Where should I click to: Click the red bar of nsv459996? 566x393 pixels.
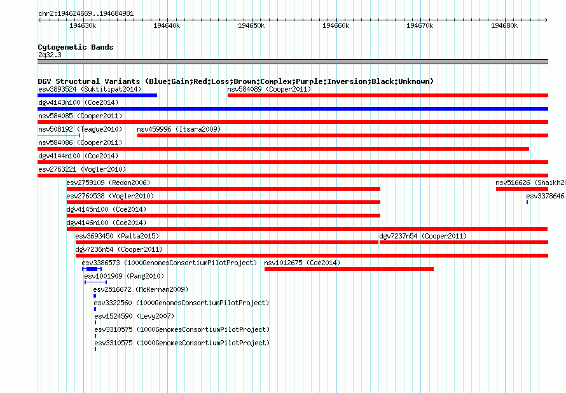point(343,135)
